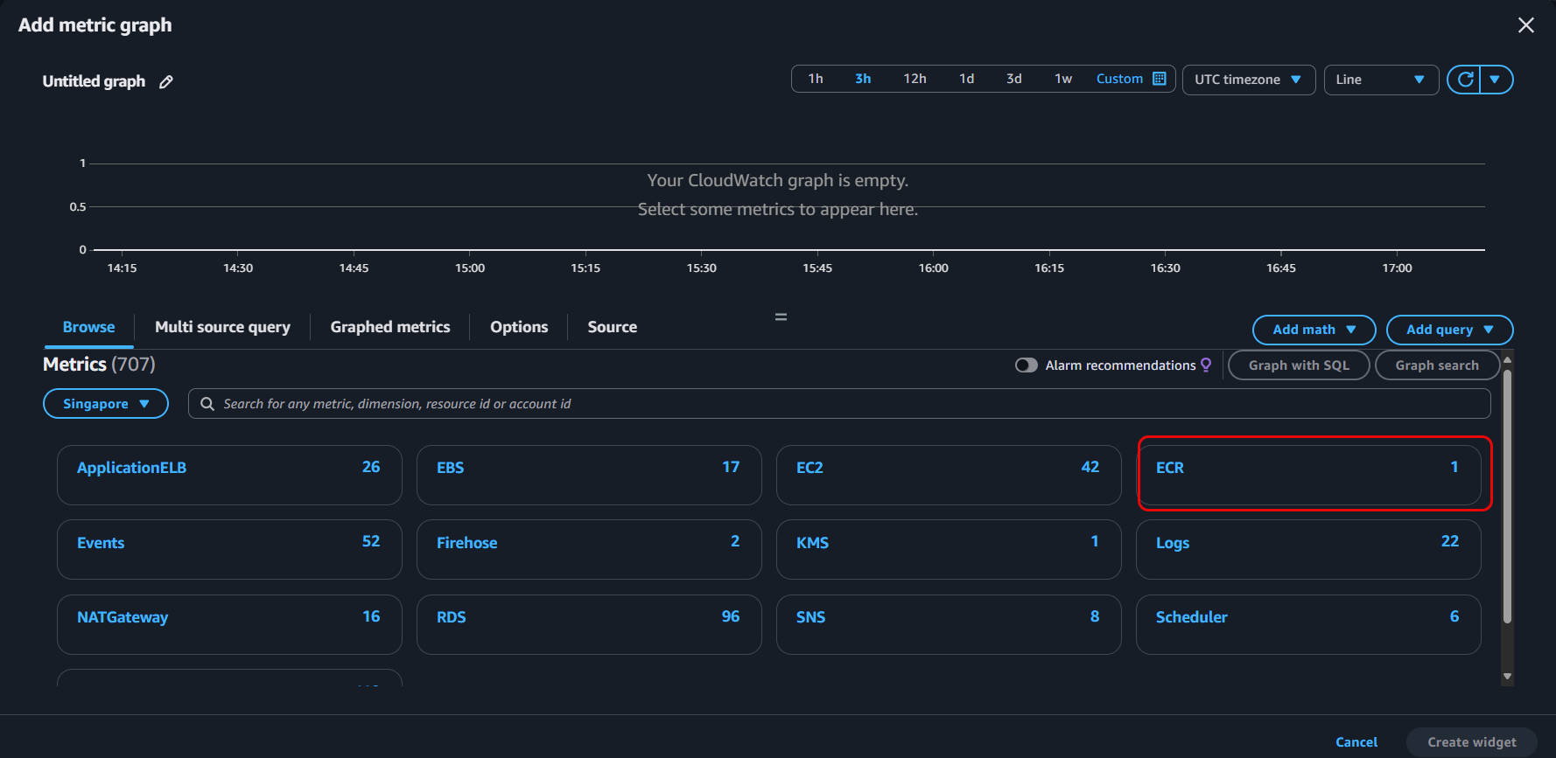The width and height of the screenshot is (1556, 758).
Task: Toggle Alarm recommendations switch
Action: 1026,365
